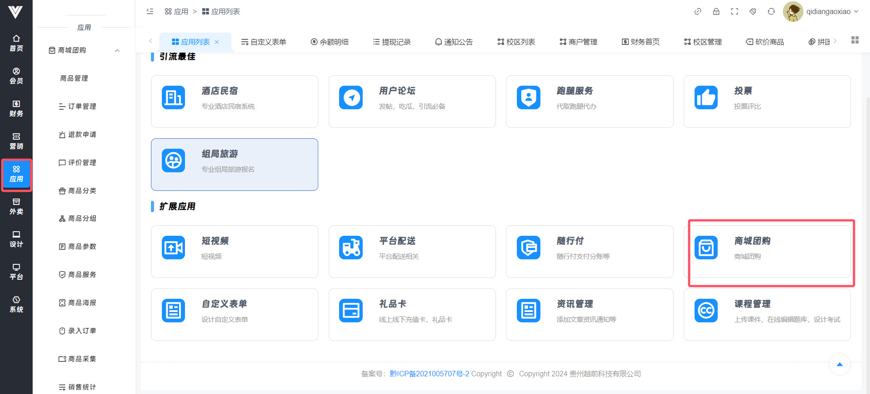Image resolution: width=870 pixels, height=394 pixels.
Task: Open the ICP备 record number link
Action: point(429,374)
